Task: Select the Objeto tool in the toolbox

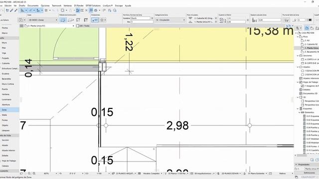Action: point(5,125)
